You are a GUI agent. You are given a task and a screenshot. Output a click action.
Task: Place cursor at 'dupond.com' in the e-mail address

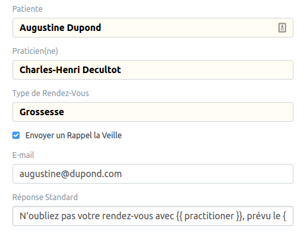point(96,174)
